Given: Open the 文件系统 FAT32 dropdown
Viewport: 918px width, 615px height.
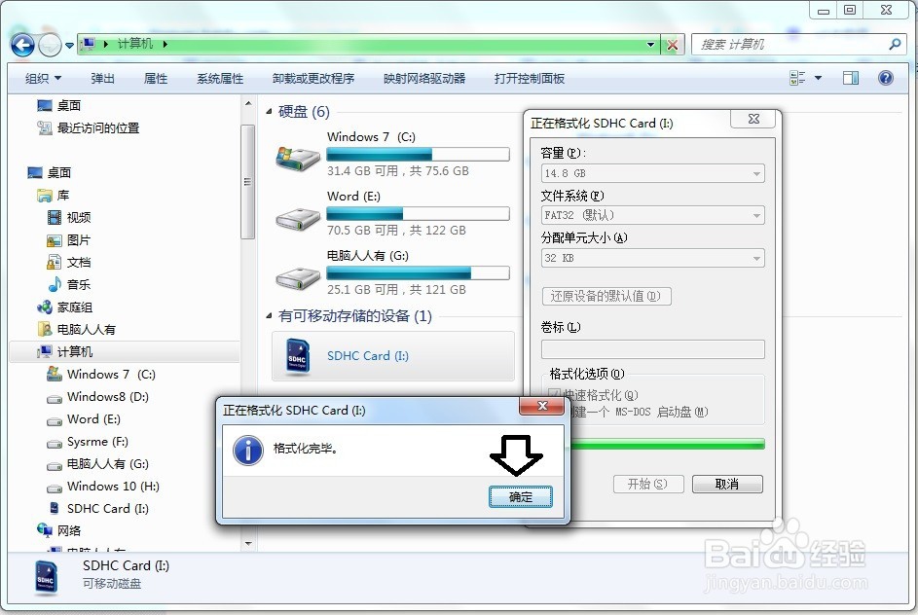Looking at the screenshot, I should [653, 215].
